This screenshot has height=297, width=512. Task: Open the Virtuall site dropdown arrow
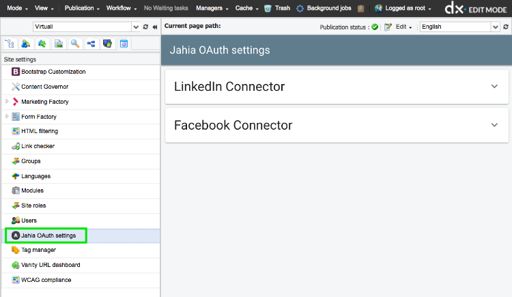click(x=136, y=27)
